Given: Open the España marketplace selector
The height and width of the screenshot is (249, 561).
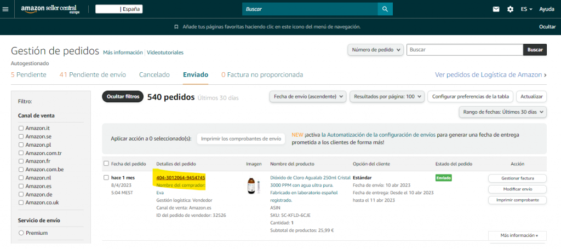Looking at the screenshot, I should [x=119, y=9].
